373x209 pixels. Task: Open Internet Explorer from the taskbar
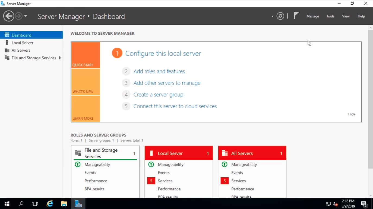tap(50, 204)
